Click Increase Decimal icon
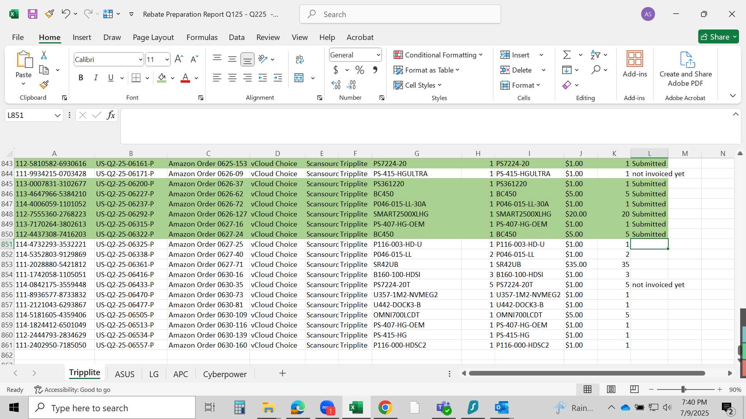The image size is (746, 419). [x=336, y=85]
